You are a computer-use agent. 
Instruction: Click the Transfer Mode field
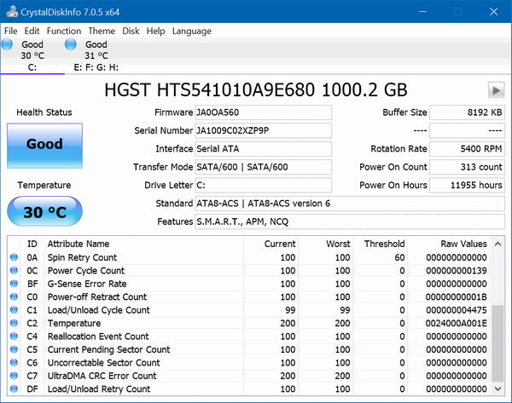[263, 167]
